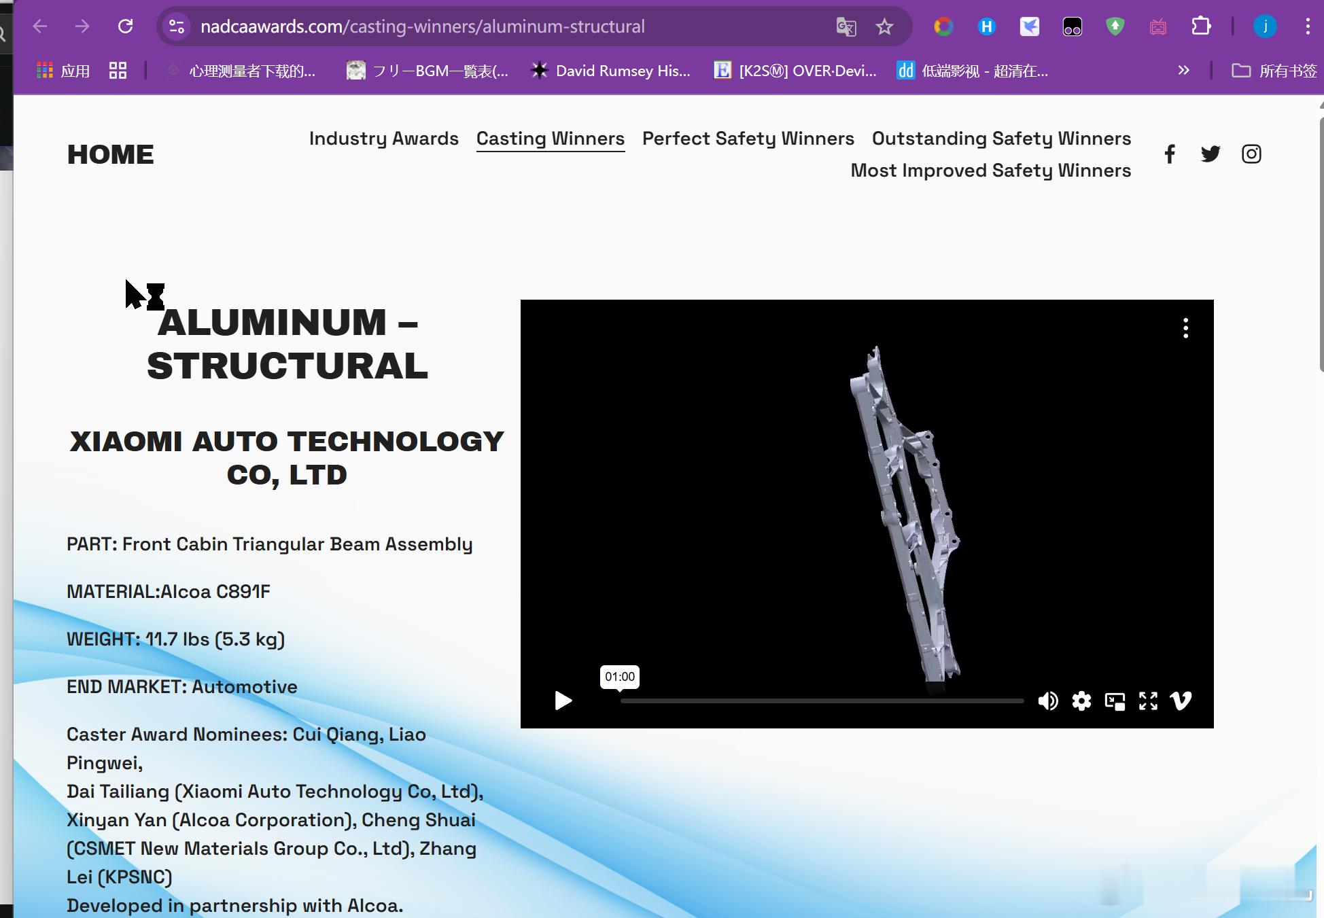1324x918 pixels.
Task: Enter fullscreen video mode
Action: coord(1148,701)
